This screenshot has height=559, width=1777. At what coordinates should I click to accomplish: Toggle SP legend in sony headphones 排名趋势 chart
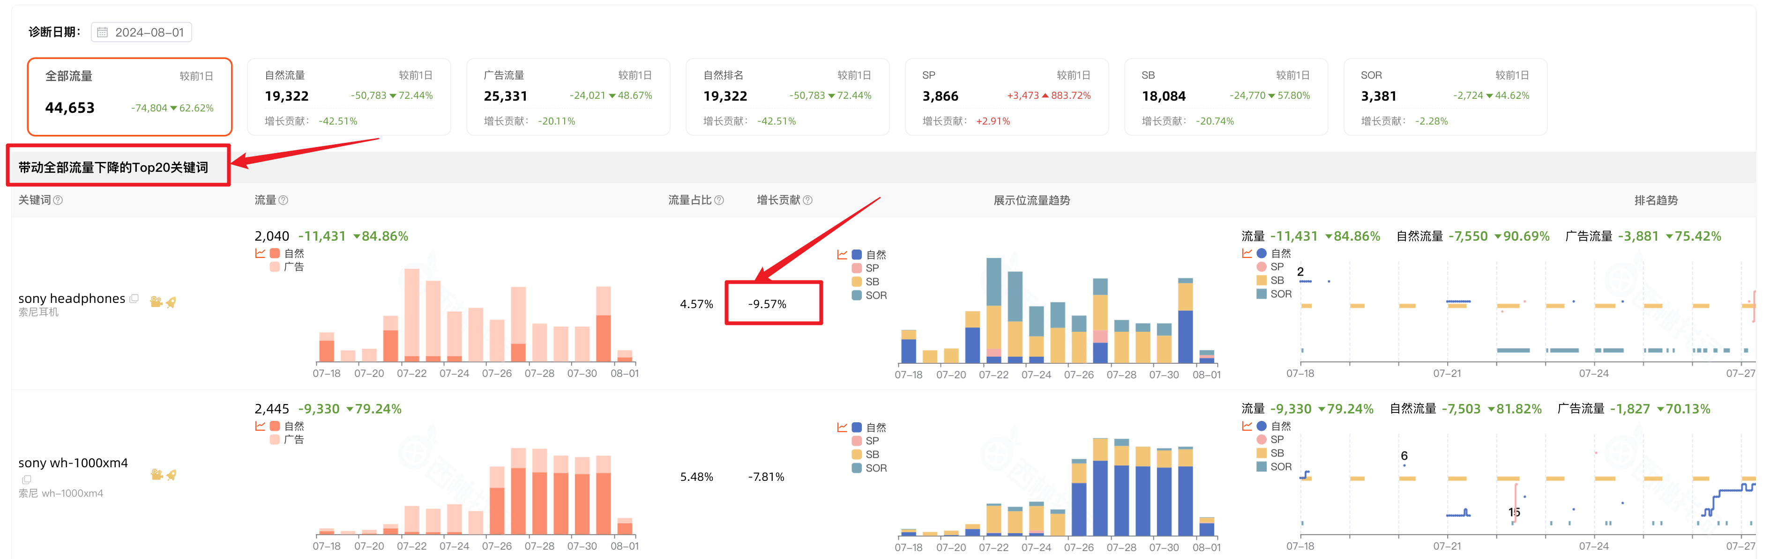coord(1271,267)
